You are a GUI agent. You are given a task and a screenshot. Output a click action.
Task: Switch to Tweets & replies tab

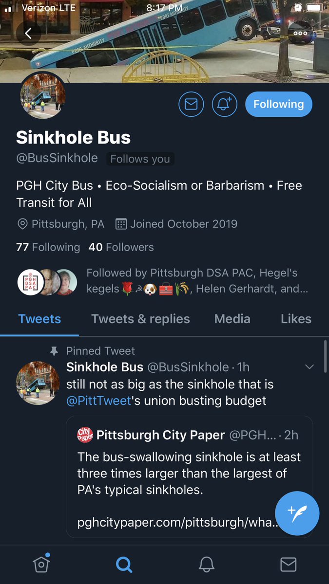140,319
